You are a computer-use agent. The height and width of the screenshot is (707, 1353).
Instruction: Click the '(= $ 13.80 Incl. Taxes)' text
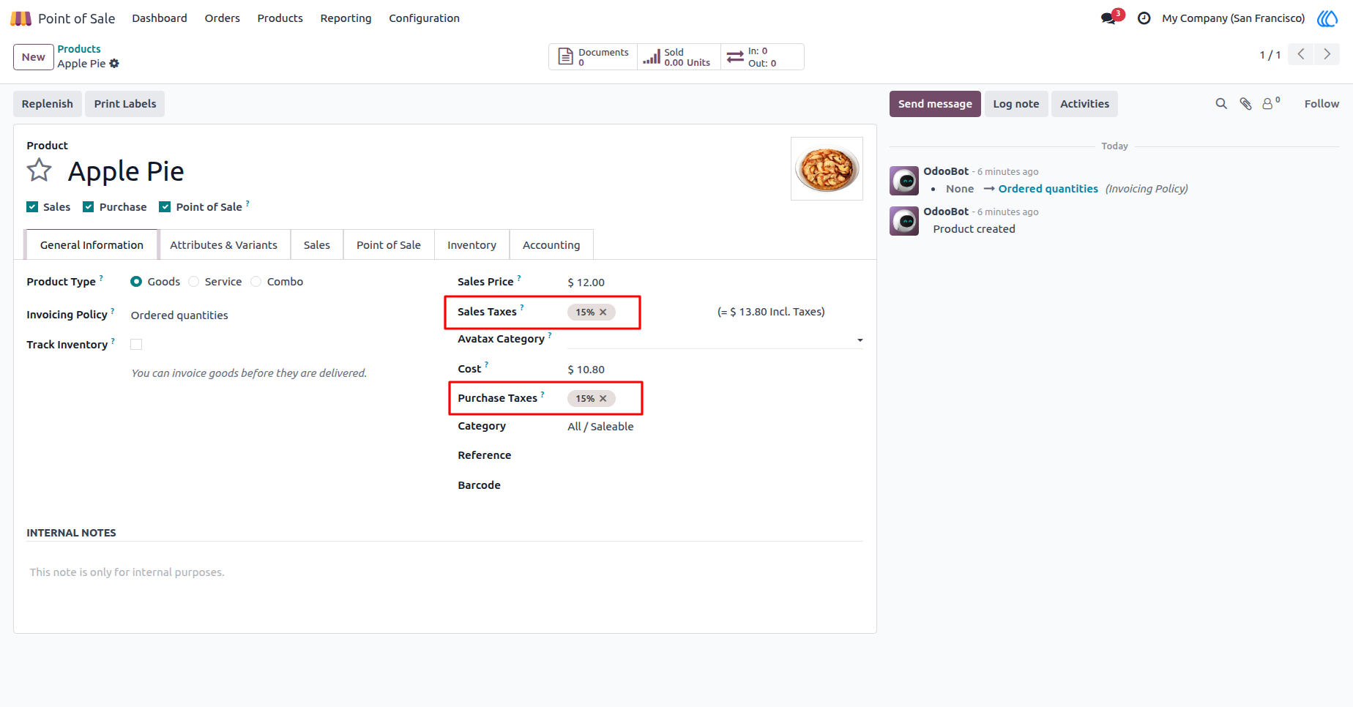click(771, 312)
